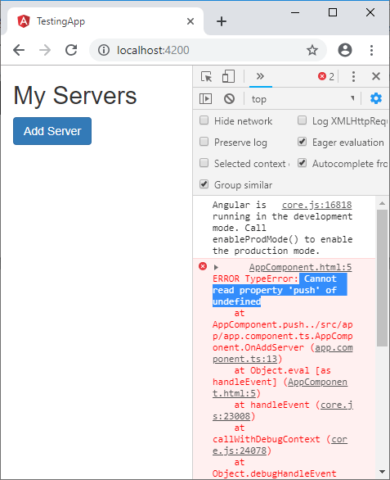The width and height of the screenshot is (390, 480).
Task: Click the red error icon beside TypeError
Action: point(203,266)
